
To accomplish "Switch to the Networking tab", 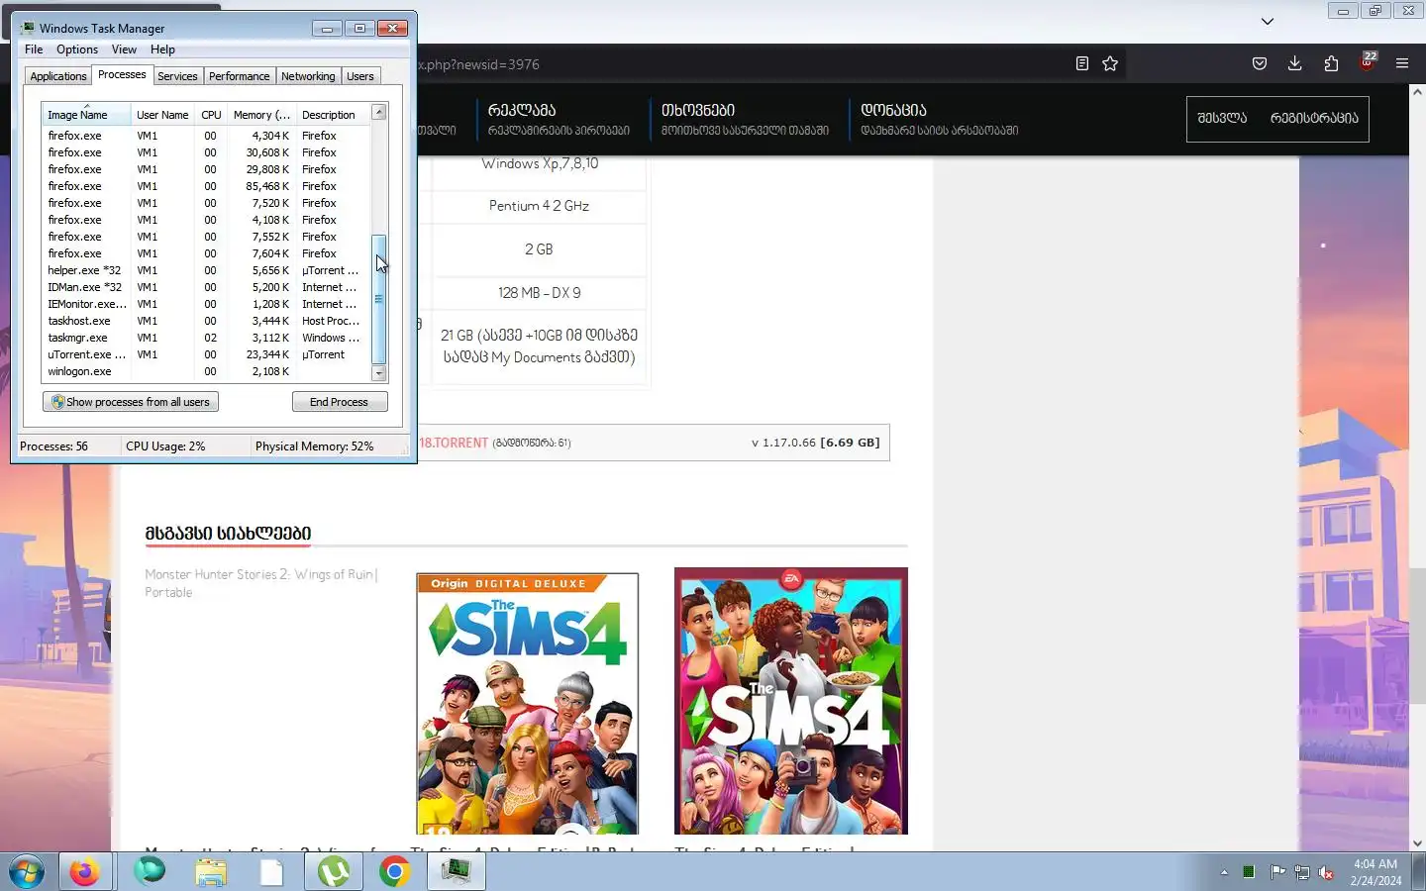I will tap(308, 76).
